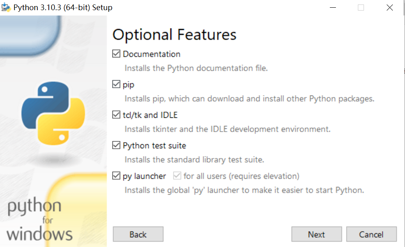Click the Back button
Screen dimensions: 405x247
138,234
